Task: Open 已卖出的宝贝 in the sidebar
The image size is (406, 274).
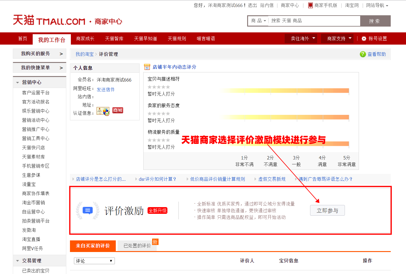Action: [x=36, y=271]
